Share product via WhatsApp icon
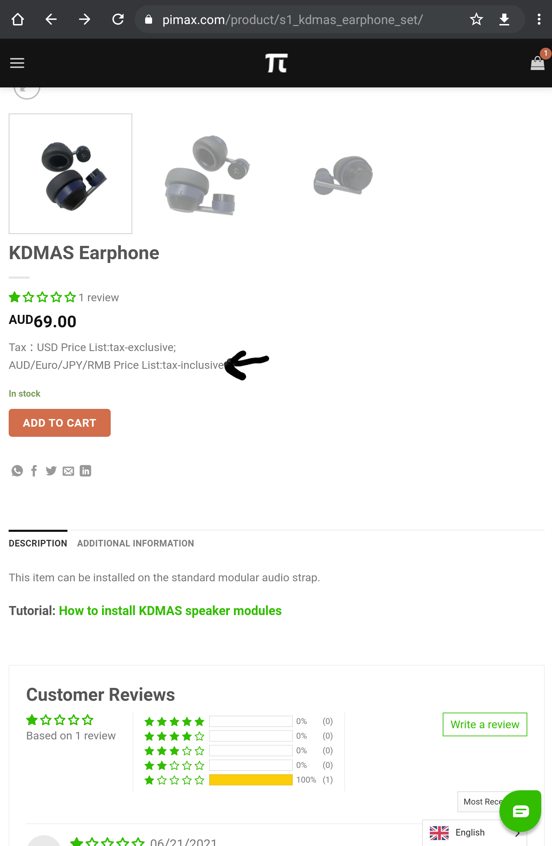This screenshot has height=846, width=552. point(17,471)
